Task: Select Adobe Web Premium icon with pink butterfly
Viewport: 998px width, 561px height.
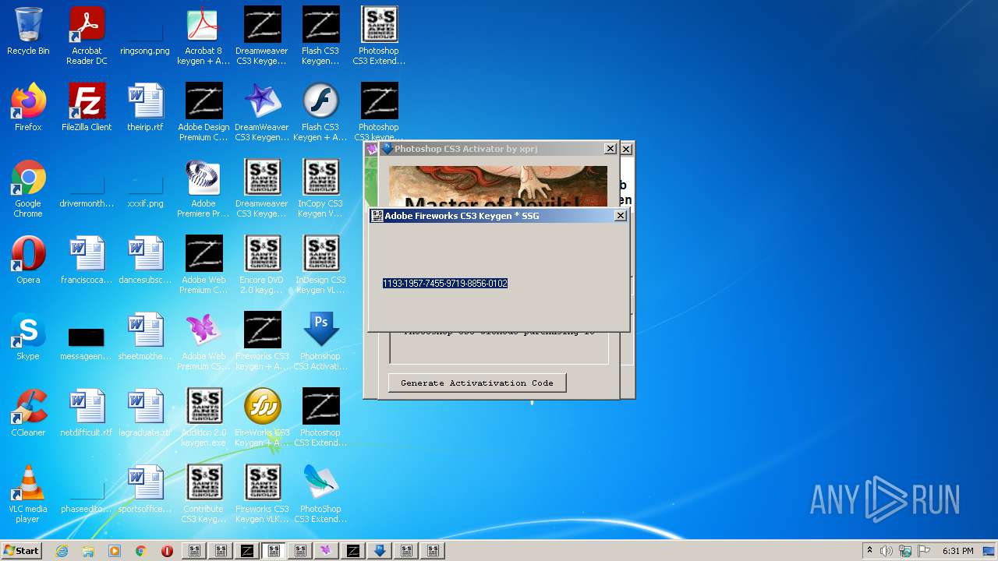Action: click(x=203, y=342)
